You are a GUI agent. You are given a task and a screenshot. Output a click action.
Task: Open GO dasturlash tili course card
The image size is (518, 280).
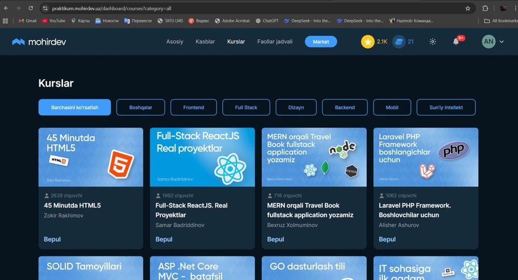point(314,268)
